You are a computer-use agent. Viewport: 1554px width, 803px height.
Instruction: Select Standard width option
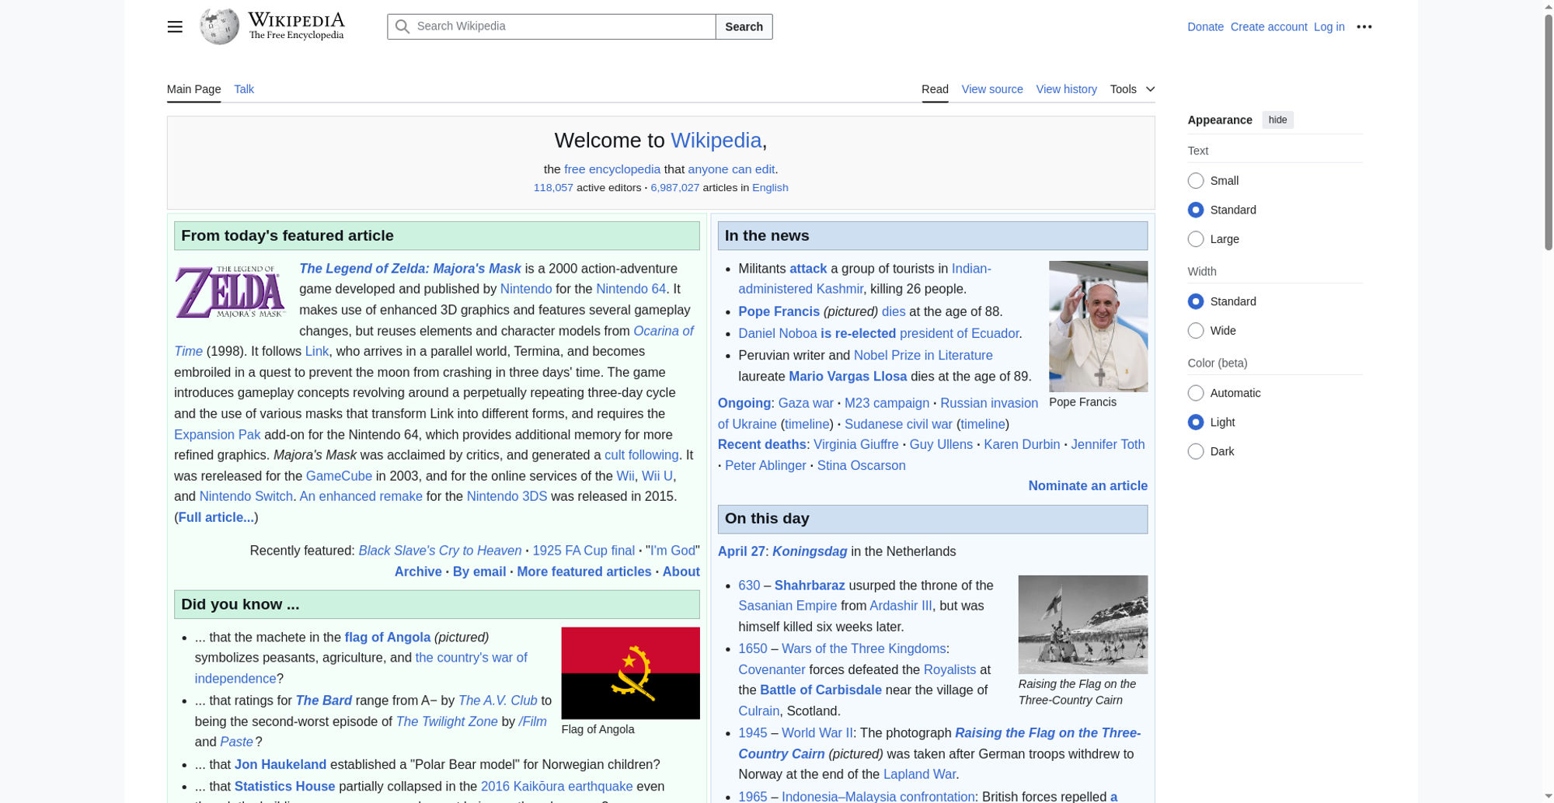(x=1196, y=301)
